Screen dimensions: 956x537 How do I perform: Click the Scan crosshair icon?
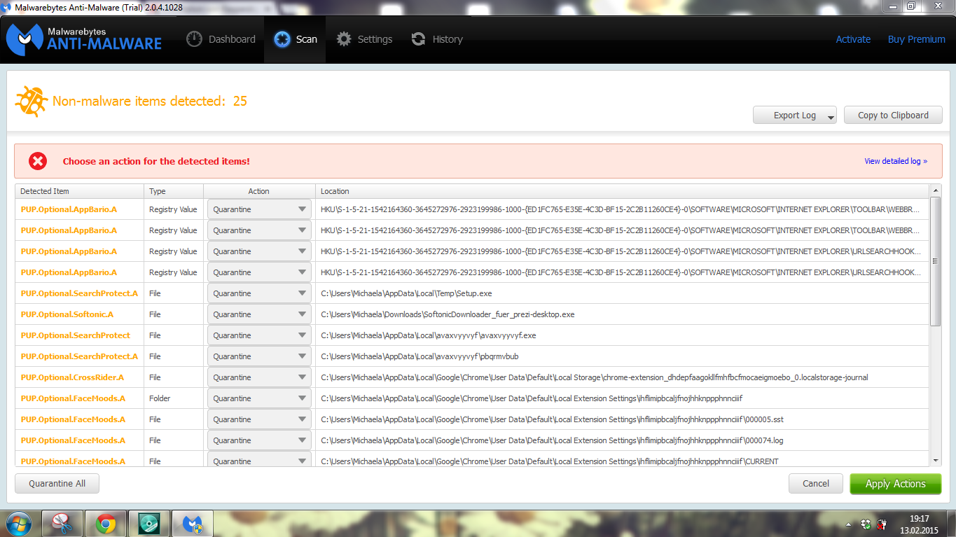(x=282, y=39)
